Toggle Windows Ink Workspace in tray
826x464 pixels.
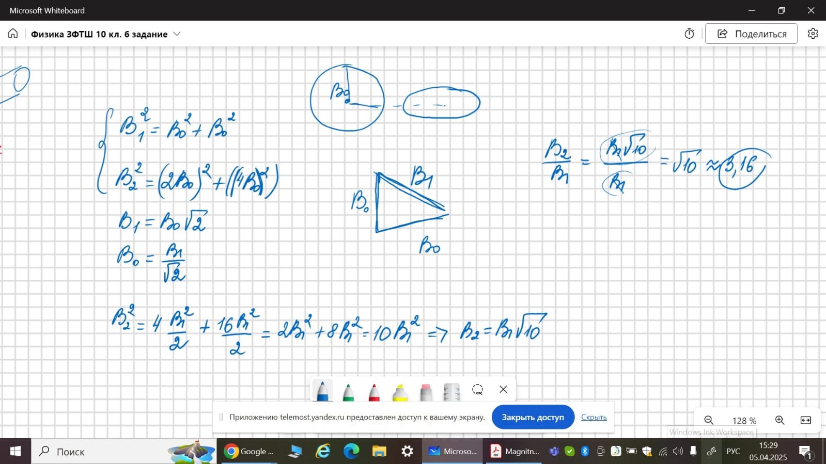point(711,451)
